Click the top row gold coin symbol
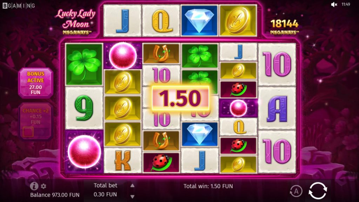 (238, 21)
